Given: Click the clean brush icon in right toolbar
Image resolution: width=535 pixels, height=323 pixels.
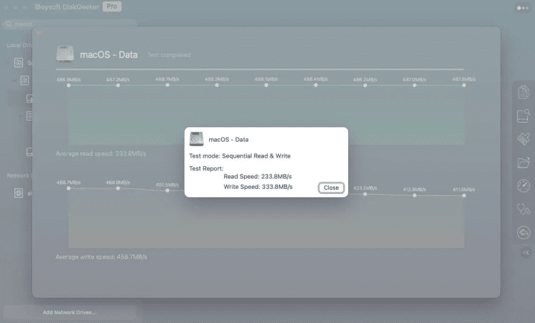Looking at the screenshot, I should [x=524, y=138].
